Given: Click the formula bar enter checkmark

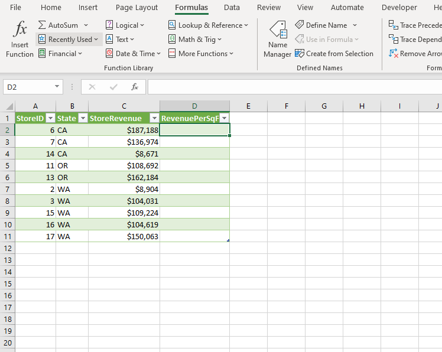Looking at the screenshot, I should tap(113, 87).
